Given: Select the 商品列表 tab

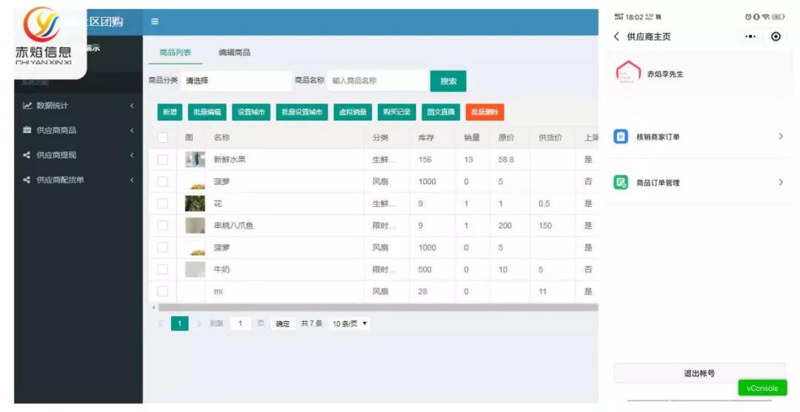Looking at the screenshot, I should [x=176, y=53].
